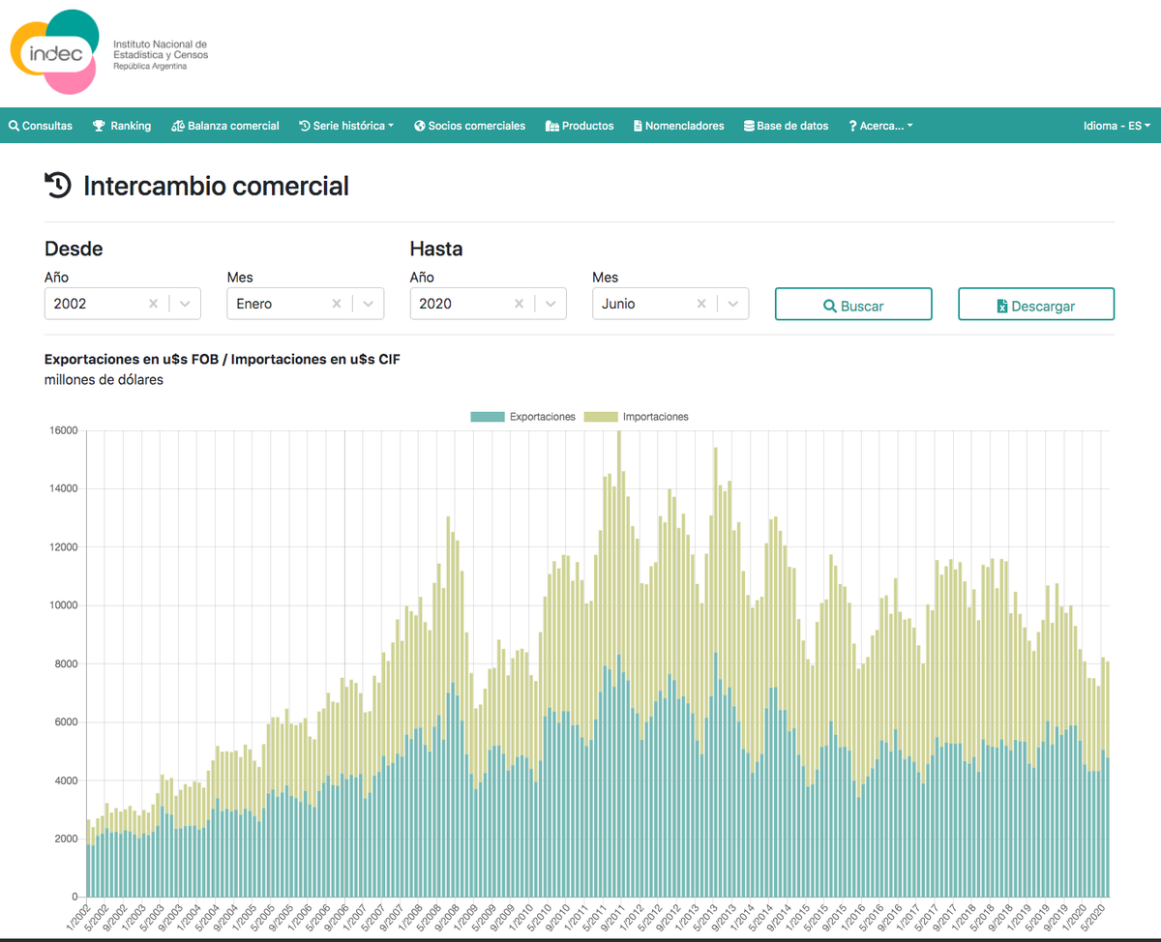
Task: Click the Enero value in Desde Mes field
Action: coord(254,304)
